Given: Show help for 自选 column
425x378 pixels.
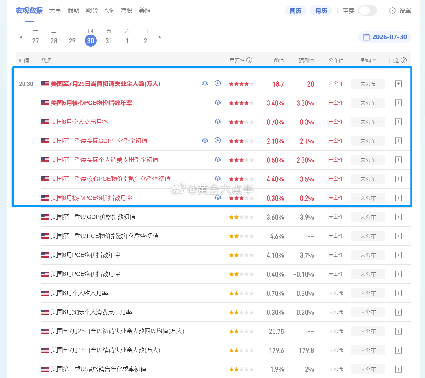Looking at the screenshot, I should pyautogui.click(x=404, y=60).
